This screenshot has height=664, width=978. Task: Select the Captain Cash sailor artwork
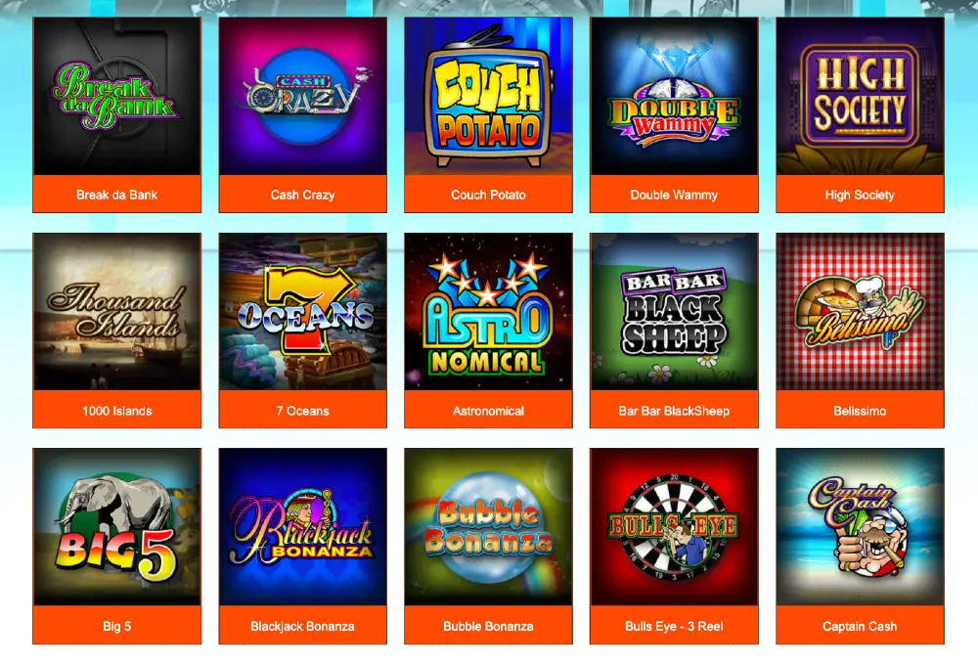click(x=860, y=527)
